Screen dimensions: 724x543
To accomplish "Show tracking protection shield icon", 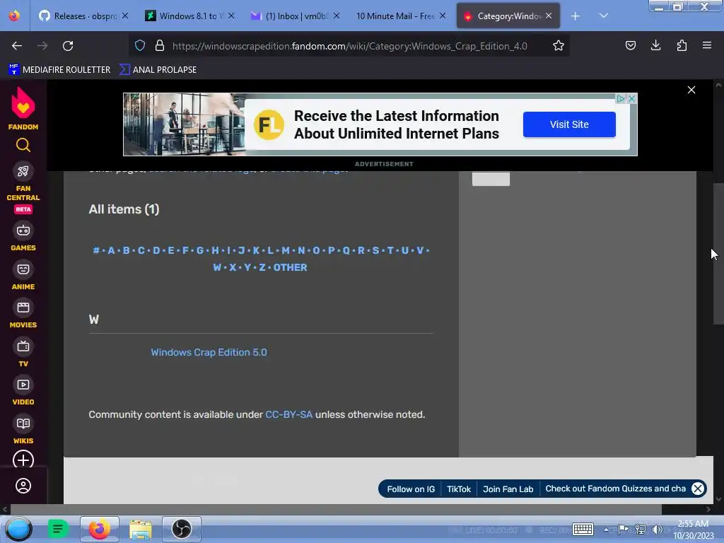I will (x=140, y=46).
